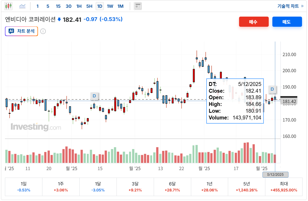
Task: Click the 210.00 price axis label
Action: pos(289,55)
